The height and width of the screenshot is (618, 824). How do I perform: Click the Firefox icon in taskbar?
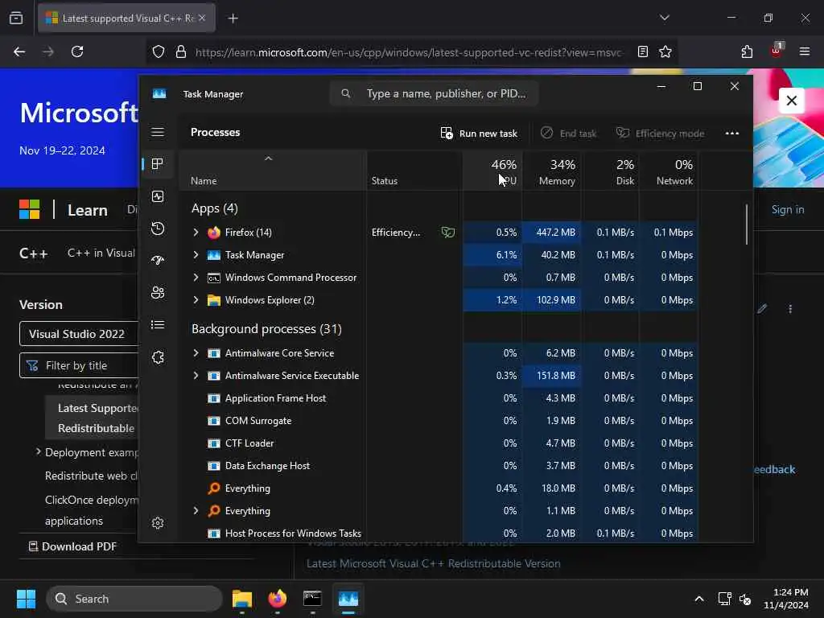278,599
